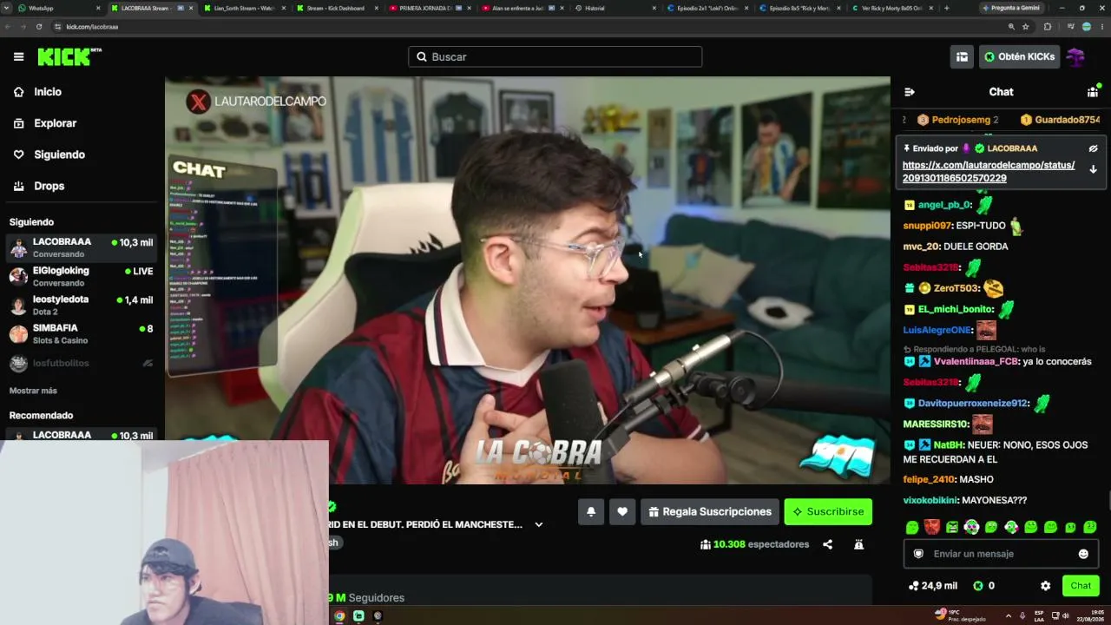The image size is (1111, 625).
Task: Click the Regala Suscripciones button
Action: click(709, 512)
